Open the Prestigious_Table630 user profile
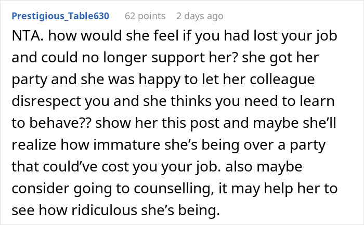364x225 pixels. [x=60, y=16]
